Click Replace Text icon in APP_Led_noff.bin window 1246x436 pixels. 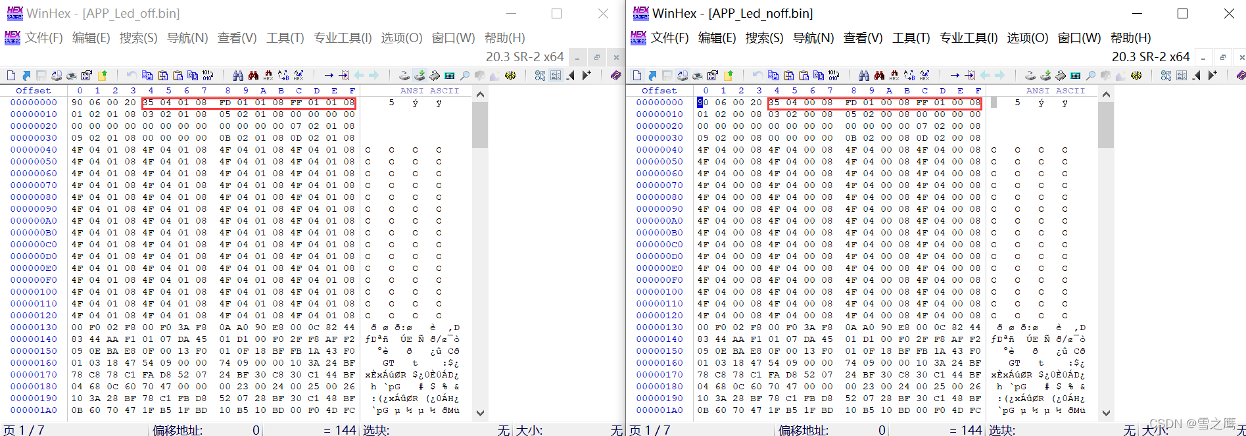pyautogui.click(x=909, y=76)
